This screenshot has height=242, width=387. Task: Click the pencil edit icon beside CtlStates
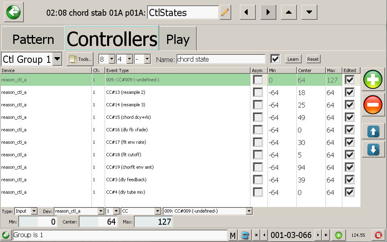click(225, 12)
